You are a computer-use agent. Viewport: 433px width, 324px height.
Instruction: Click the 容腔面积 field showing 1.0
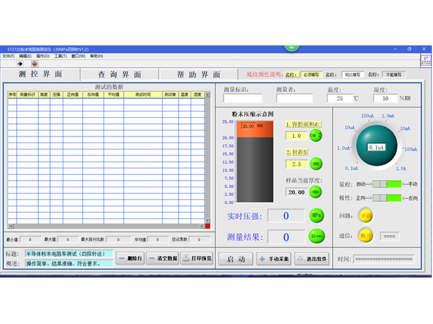[296, 136]
